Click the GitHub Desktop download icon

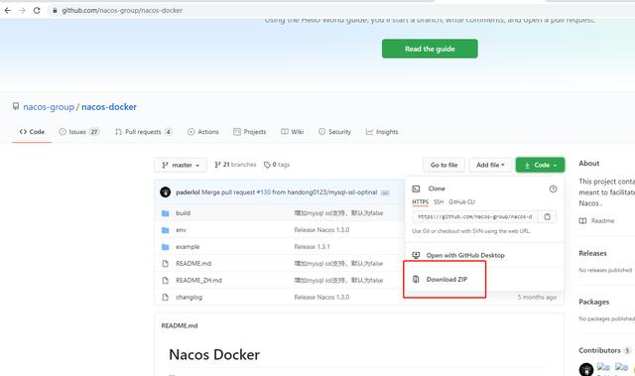416,255
